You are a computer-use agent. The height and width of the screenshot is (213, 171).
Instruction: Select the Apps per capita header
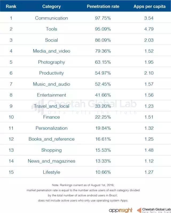(x=149, y=6)
